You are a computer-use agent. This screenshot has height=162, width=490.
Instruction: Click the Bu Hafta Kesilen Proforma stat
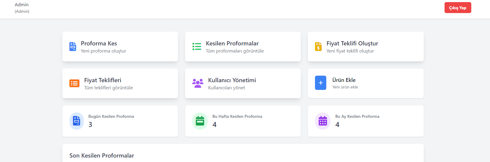point(243,121)
